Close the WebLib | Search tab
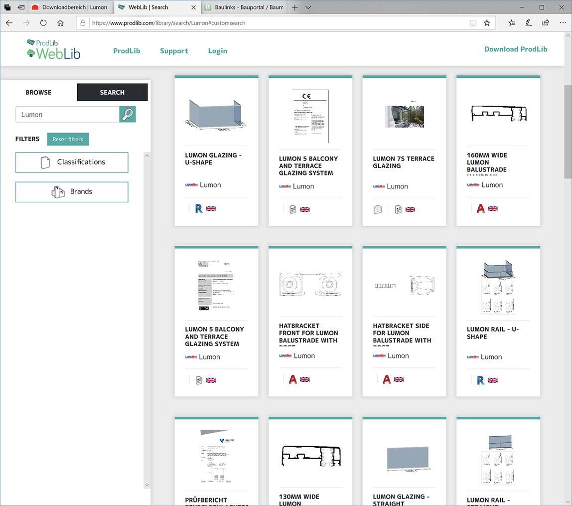 [x=193, y=7]
